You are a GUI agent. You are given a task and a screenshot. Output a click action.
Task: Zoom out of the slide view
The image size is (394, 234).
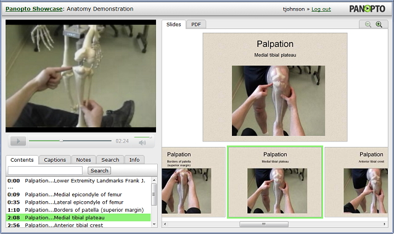(x=368, y=25)
